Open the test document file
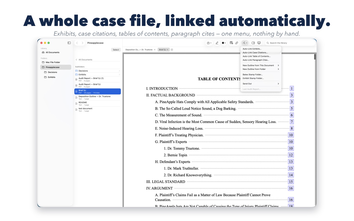 click(98, 110)
